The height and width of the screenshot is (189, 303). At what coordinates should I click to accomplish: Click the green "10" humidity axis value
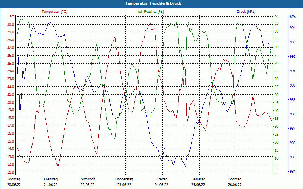(276, 158)
